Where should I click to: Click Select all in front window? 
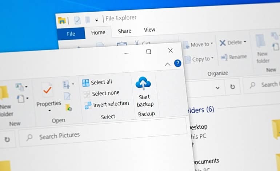point(97,82)
